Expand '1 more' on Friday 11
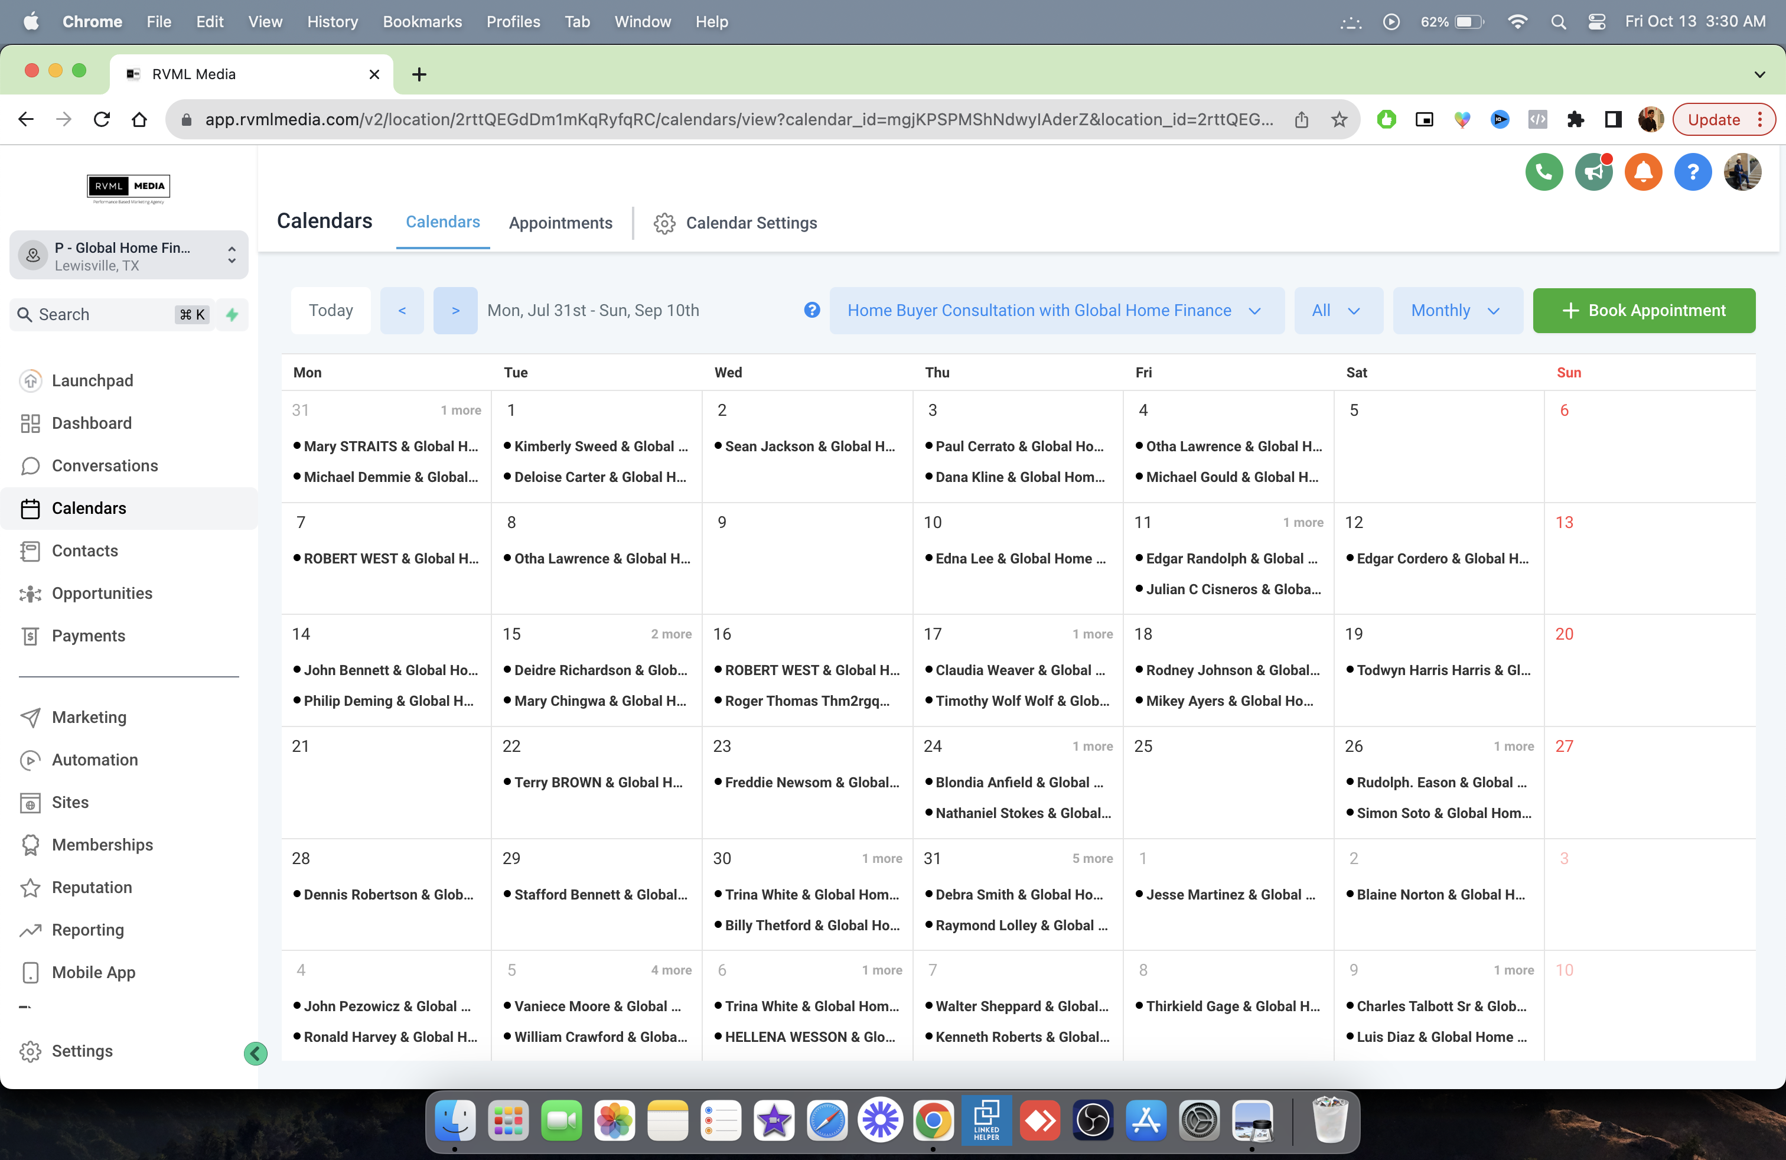The width and height of the screenshot is (1786, 1160). click(1303, 522)
